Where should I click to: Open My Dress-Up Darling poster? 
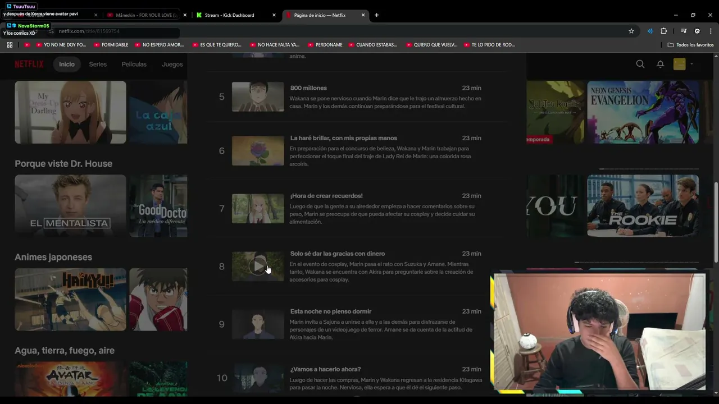[x=70, y=112]
